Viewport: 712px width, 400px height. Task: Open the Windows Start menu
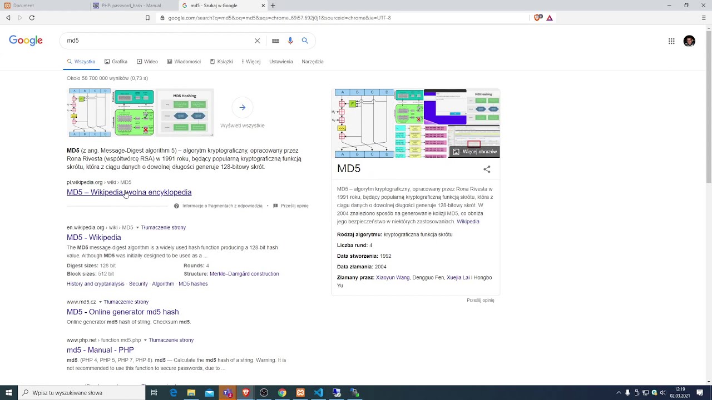pyautogui.click(x=8, y=393)
